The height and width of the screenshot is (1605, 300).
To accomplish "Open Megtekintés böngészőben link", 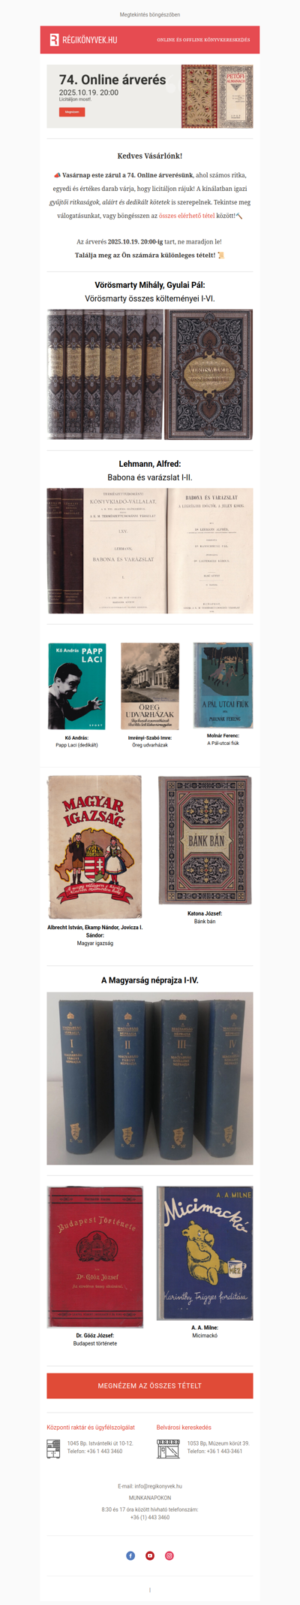I will (150, 14).
